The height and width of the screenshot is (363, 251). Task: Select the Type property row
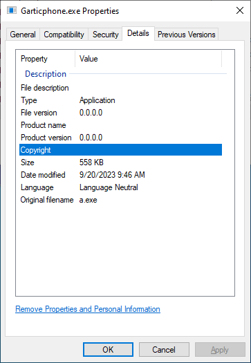point(120,100)
